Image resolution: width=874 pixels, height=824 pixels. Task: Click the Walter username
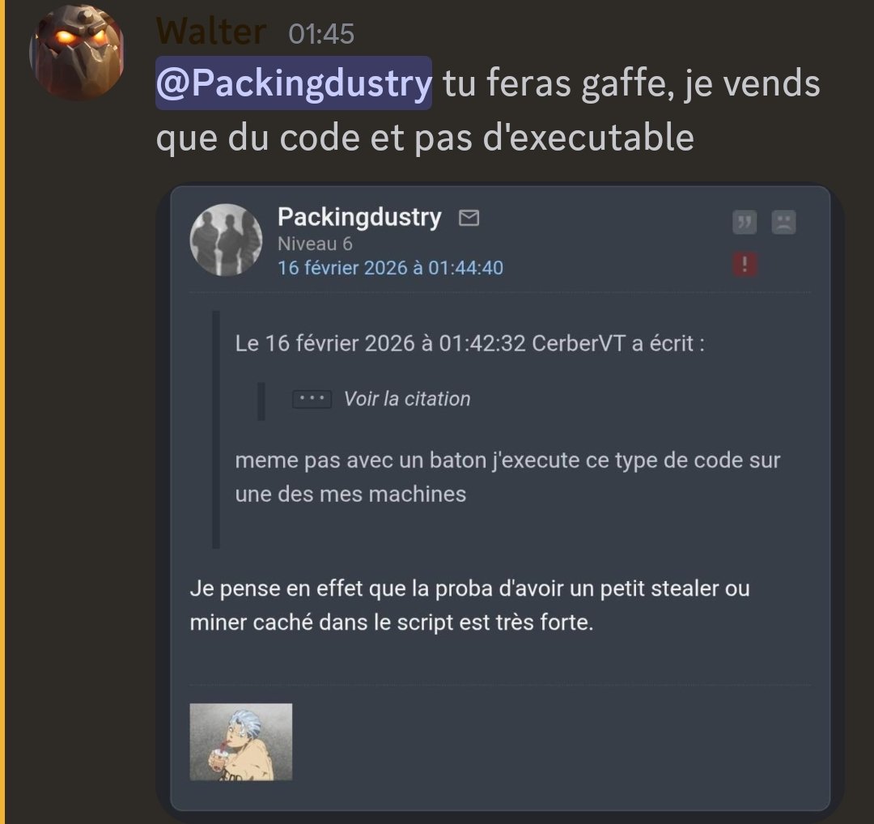click(x=211, y=32)
